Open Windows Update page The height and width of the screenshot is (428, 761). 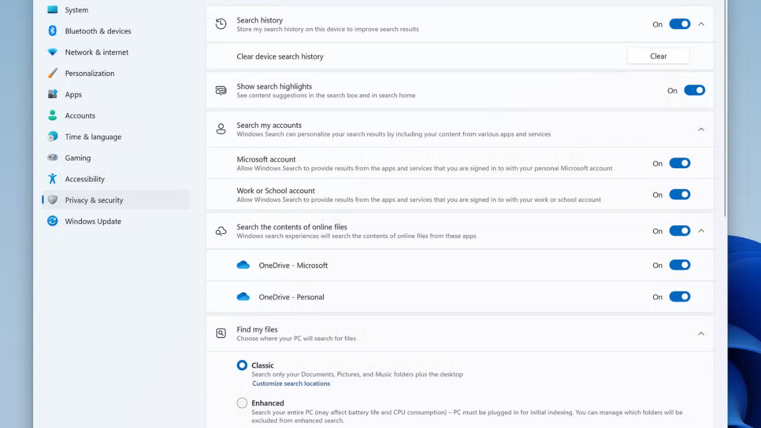(x=116, y=221)
